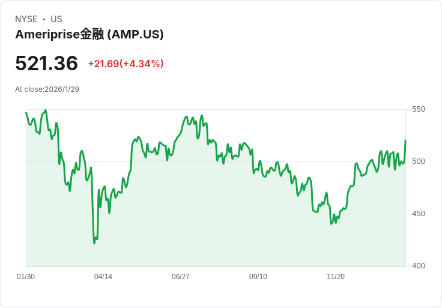The height and width of the screenshot is (308, 442).
Task: Click the +21.69(+4.34%) price change text
Action: pos(126,64)
